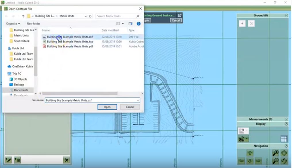The height and width of the screenshot is (168, 292).
Task: Collapse the Display panel
Action: pyautogui.click(x=286, y=124)
